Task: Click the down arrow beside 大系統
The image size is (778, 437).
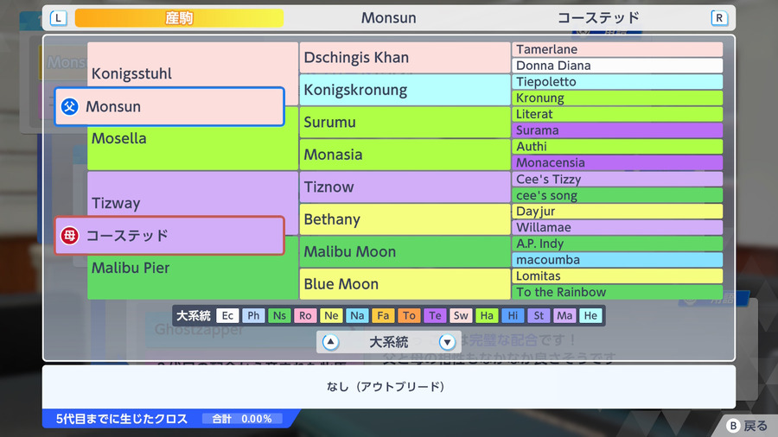Action: [x=447, y=342]
